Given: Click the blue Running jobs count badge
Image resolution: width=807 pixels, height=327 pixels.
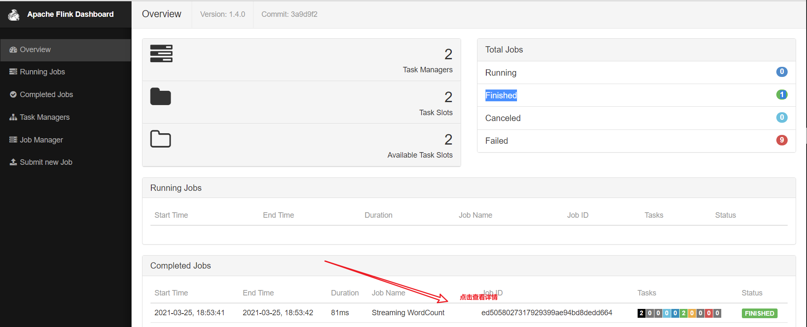Looking at the screenshot, I should click(782, 72).
